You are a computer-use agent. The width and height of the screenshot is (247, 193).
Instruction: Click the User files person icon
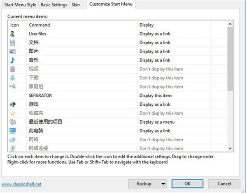(x=12, y=34)
